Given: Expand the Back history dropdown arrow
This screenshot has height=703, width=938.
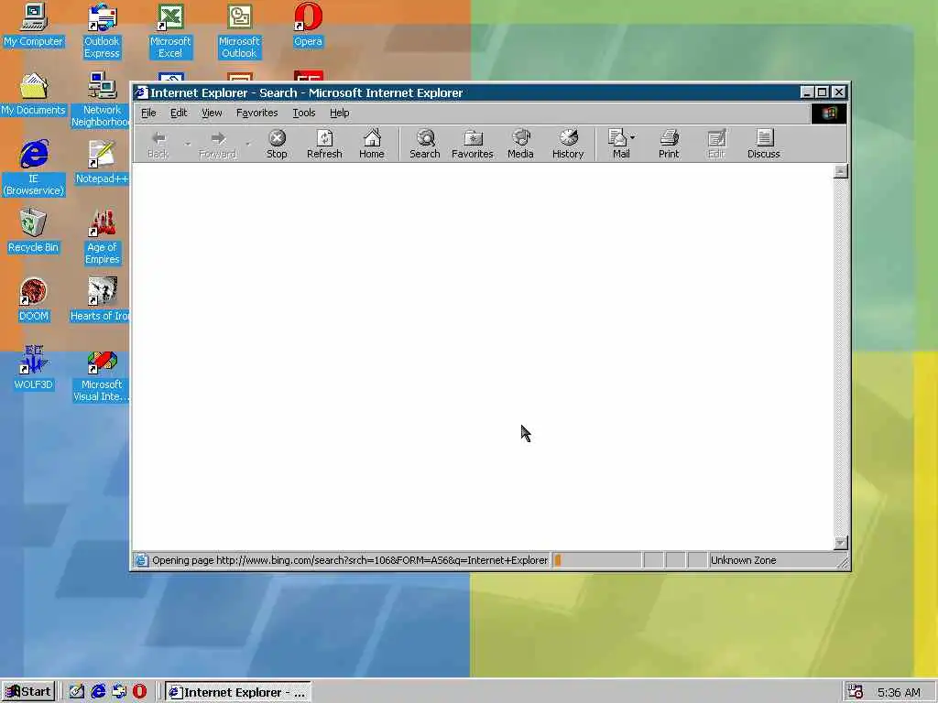Looking at the screenshot, I should [x=187, y=144].
